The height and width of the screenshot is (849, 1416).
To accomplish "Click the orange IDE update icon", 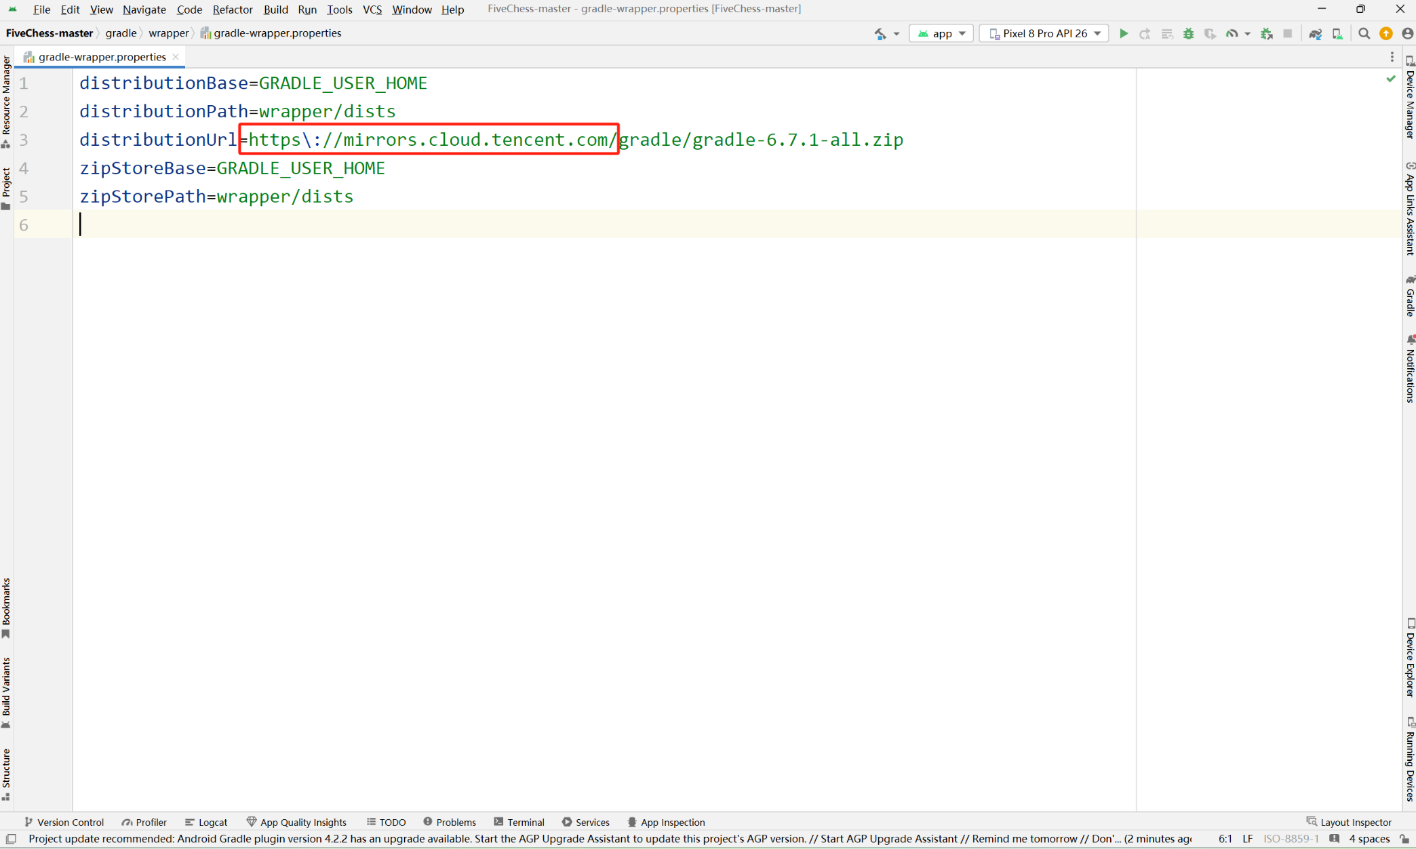I will pyautogui.click(x=1385, y=33).
